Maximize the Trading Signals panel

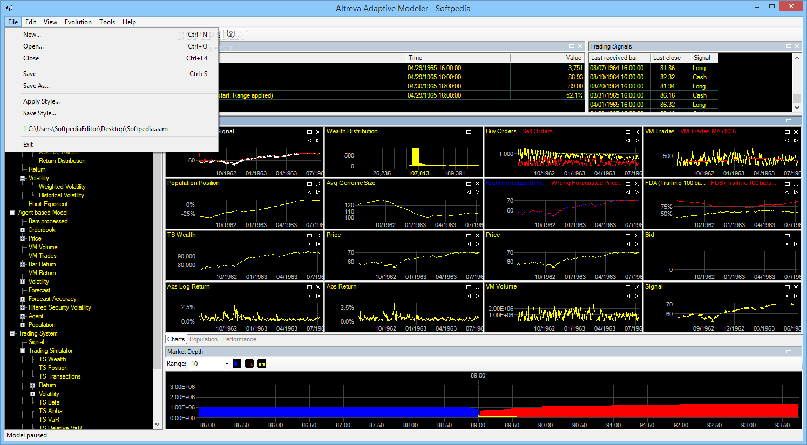tap(789, 46)
